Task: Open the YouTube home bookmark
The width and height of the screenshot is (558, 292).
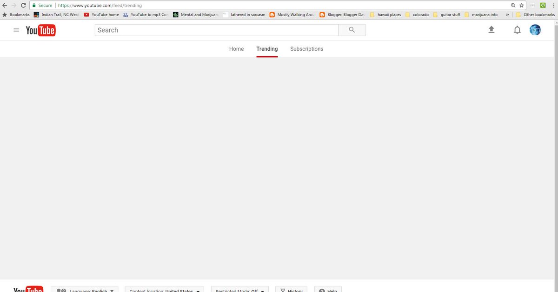Action: click(x=101, y=14)
